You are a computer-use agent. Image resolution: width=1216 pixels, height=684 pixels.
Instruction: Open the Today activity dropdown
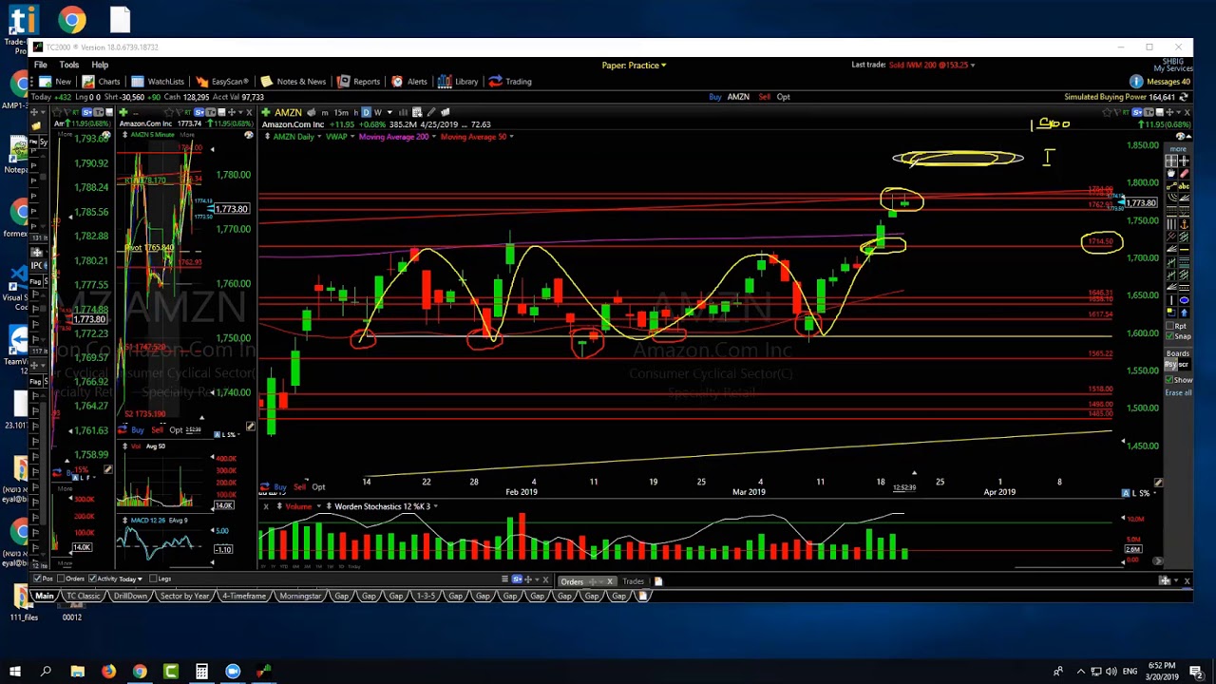tap(130, 579)
